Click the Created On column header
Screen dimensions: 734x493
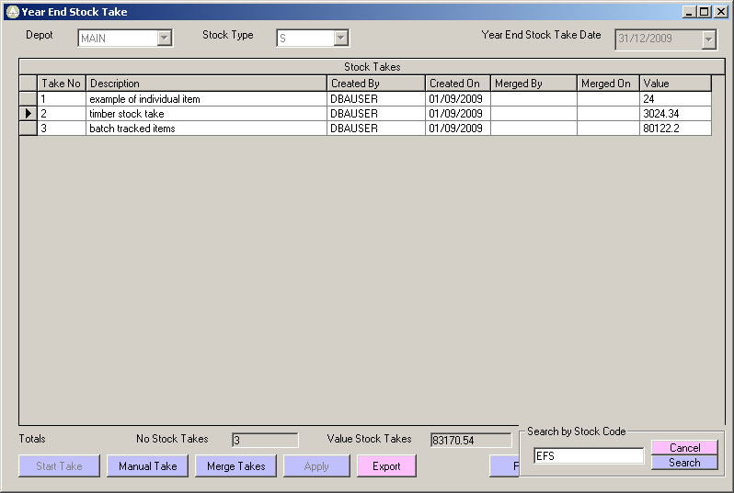[458, 84]
